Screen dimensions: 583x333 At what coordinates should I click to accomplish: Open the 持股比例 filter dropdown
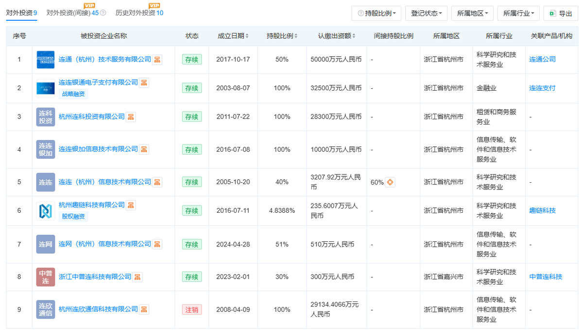click(x=377, y=14)
